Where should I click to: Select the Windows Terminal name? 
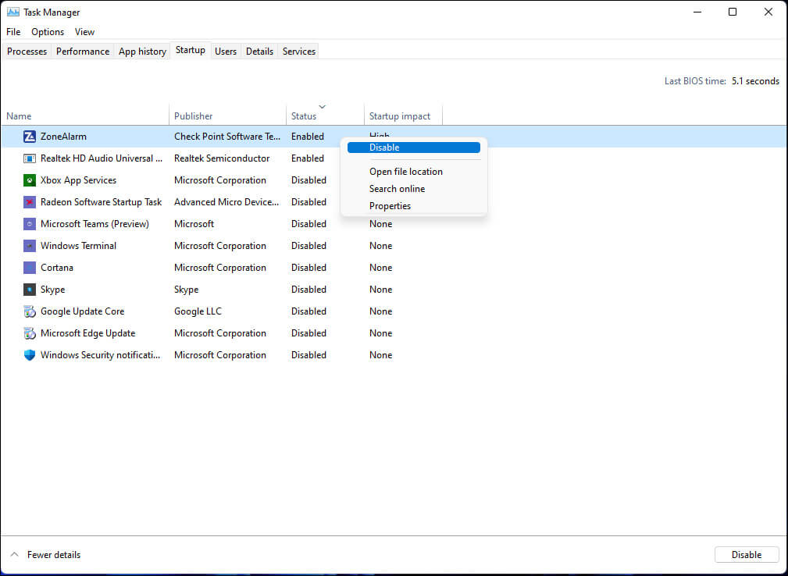pos(78,246)
